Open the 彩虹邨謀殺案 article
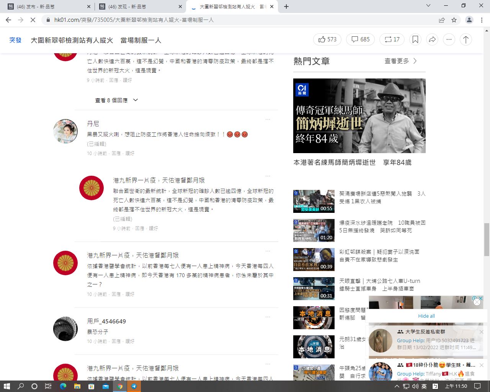This screenshot has height=392, width=490. (x=379, y=256)
